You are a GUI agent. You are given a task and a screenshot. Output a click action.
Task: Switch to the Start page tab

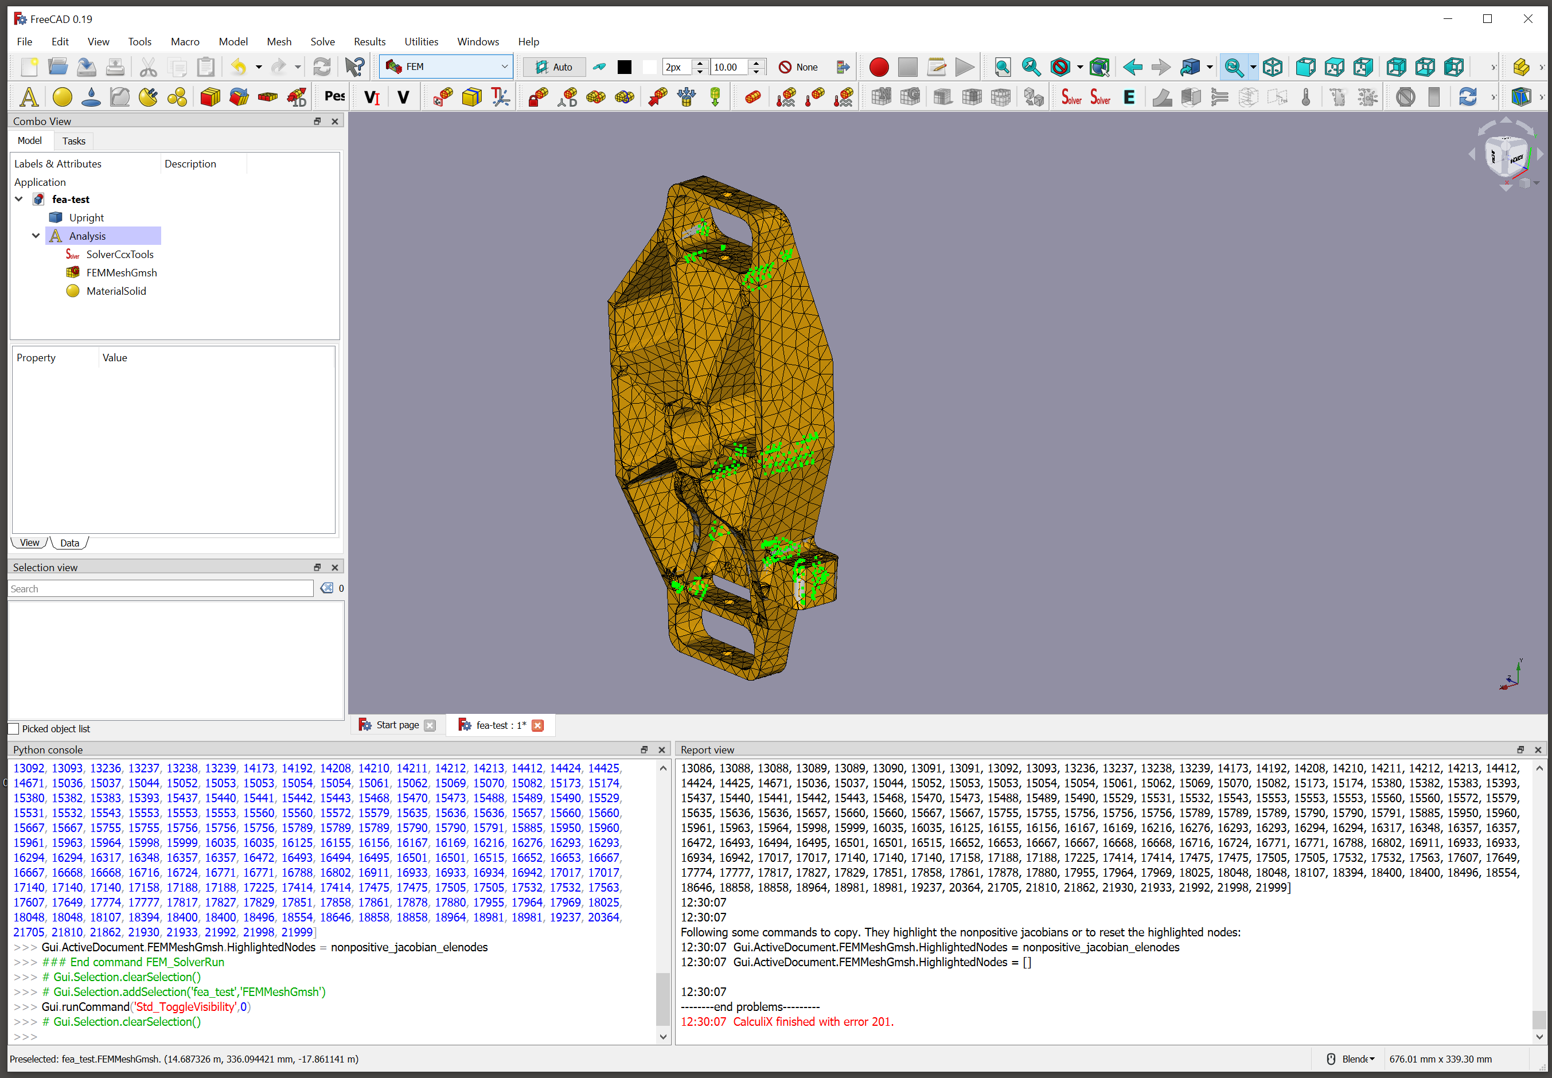click(397, 725)
